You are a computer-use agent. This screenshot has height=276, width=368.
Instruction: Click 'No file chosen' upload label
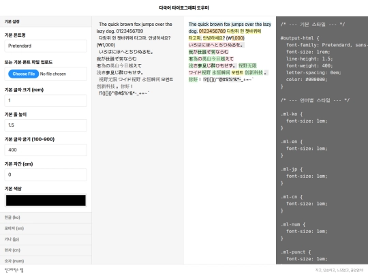53,74
